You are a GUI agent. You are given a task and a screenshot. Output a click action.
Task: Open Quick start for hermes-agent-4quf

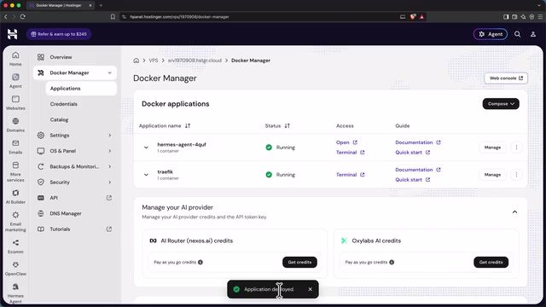[413, 152]
